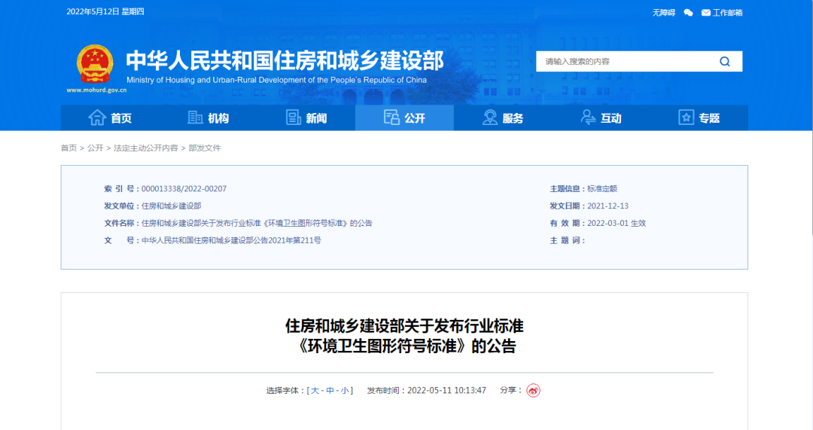Open the 专题 navigation tab
The height and width of the screenshot is (430, 813).
[x=699, y=117]
